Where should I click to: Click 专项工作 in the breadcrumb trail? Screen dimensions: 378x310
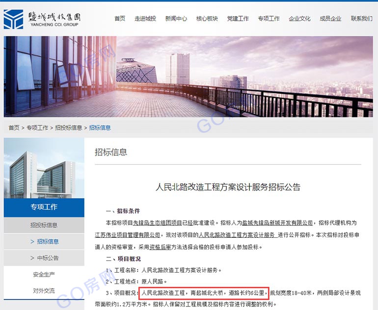click(x=37, y=128)
